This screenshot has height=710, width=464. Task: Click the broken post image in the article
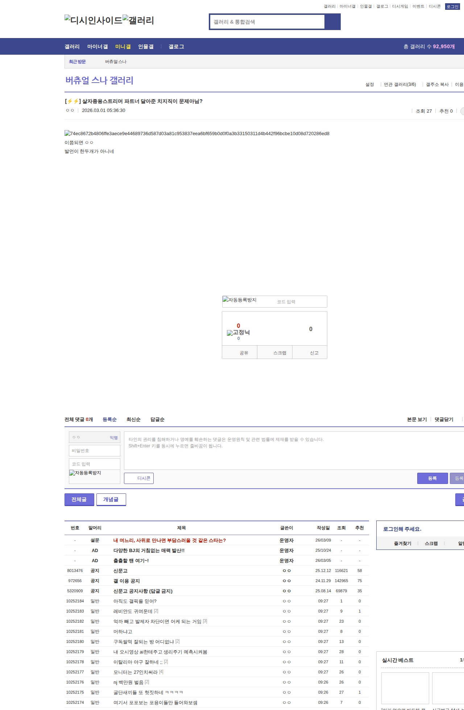point(197,133)
